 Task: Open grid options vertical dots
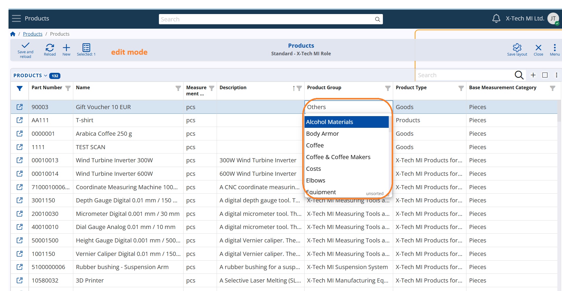[x=556, y=75]
